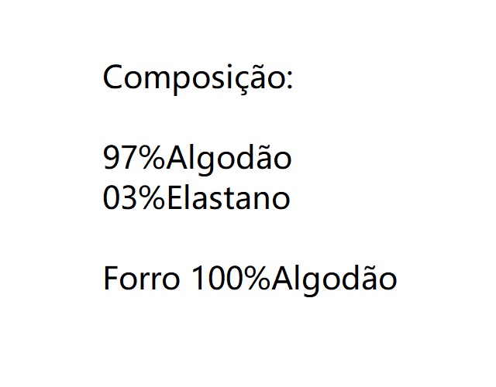Image resolution: width=496 pixels, height=387 pixels.
Task: Click the "Composição:" heading text
Action: [x=198, y=79]
